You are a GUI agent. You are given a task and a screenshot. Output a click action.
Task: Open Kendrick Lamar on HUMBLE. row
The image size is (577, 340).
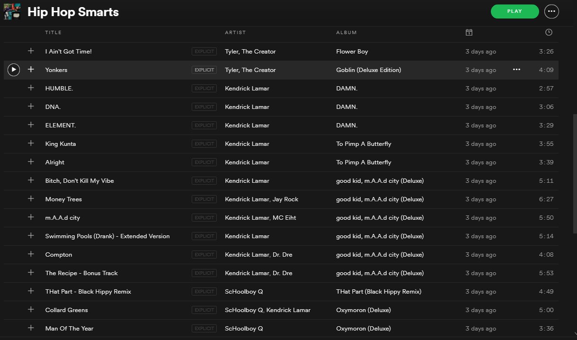[247, 89]
